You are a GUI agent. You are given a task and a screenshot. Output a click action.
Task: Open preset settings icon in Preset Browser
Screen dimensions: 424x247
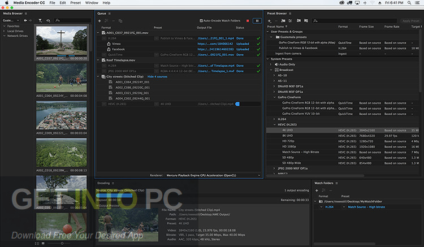pos(290,21)
